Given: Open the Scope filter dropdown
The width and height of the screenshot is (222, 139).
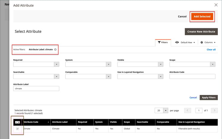Looking at the screenshot, I should pyautogui.click(x=213, y=64).
